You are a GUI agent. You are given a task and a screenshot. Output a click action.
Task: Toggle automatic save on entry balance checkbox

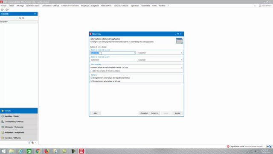[91, 78]
